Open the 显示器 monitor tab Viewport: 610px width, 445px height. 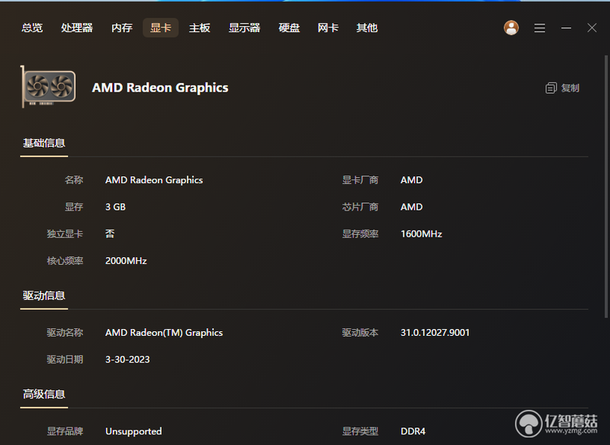(x=244, y=27)
